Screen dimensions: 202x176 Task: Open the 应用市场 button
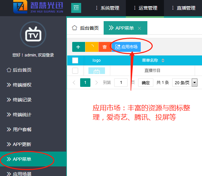(x=126, y=47)
